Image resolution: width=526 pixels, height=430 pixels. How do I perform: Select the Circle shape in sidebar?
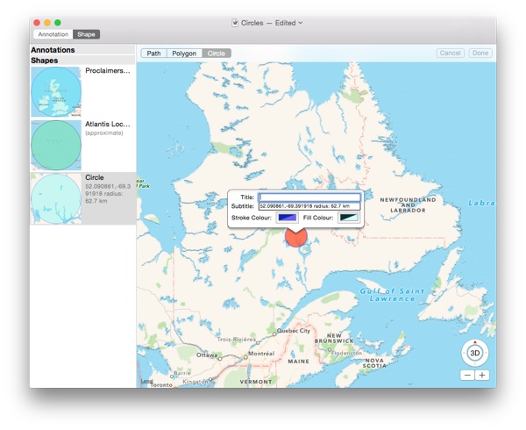82,197
